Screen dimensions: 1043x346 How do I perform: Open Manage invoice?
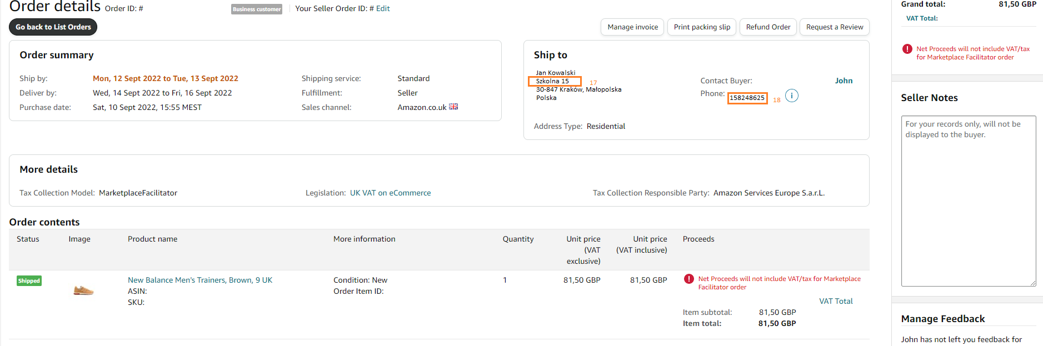coord(632,27)
